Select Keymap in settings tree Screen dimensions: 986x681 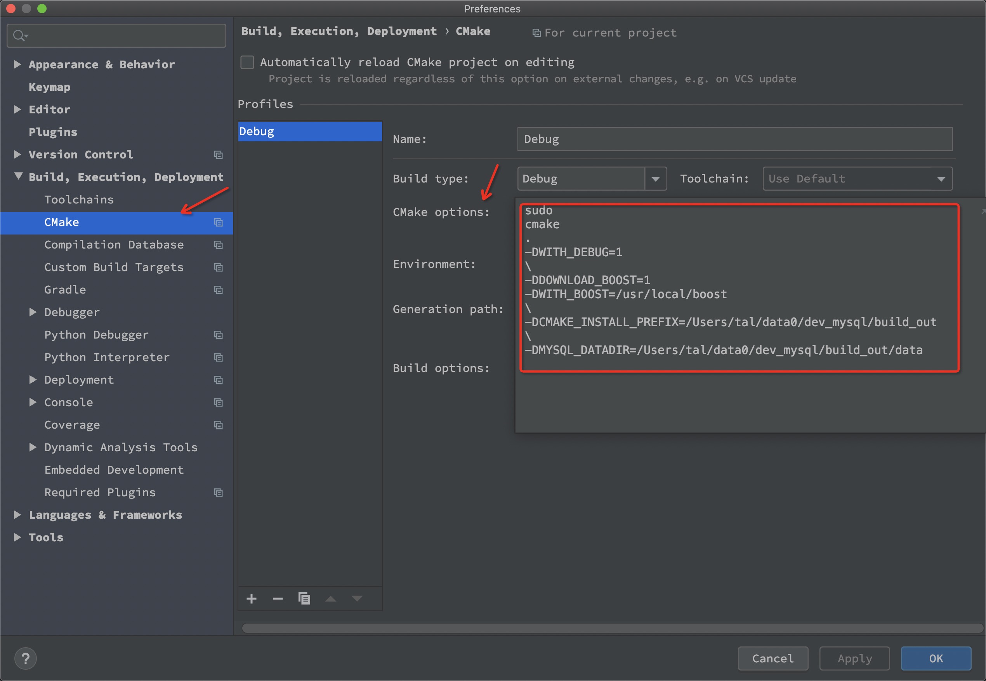coord(49,87)
